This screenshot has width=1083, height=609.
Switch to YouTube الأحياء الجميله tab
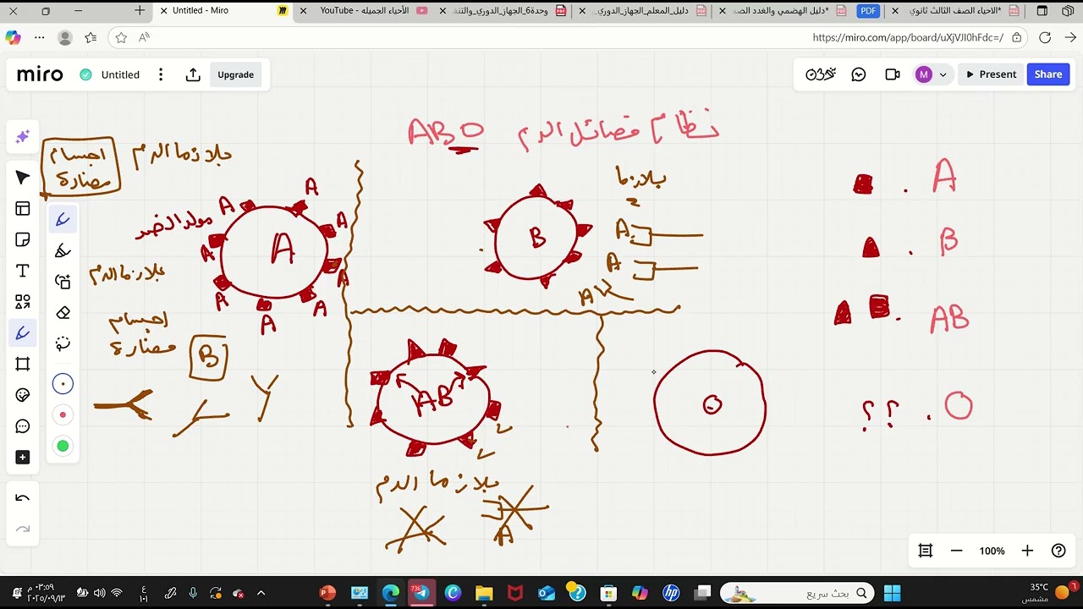[364, 10]
